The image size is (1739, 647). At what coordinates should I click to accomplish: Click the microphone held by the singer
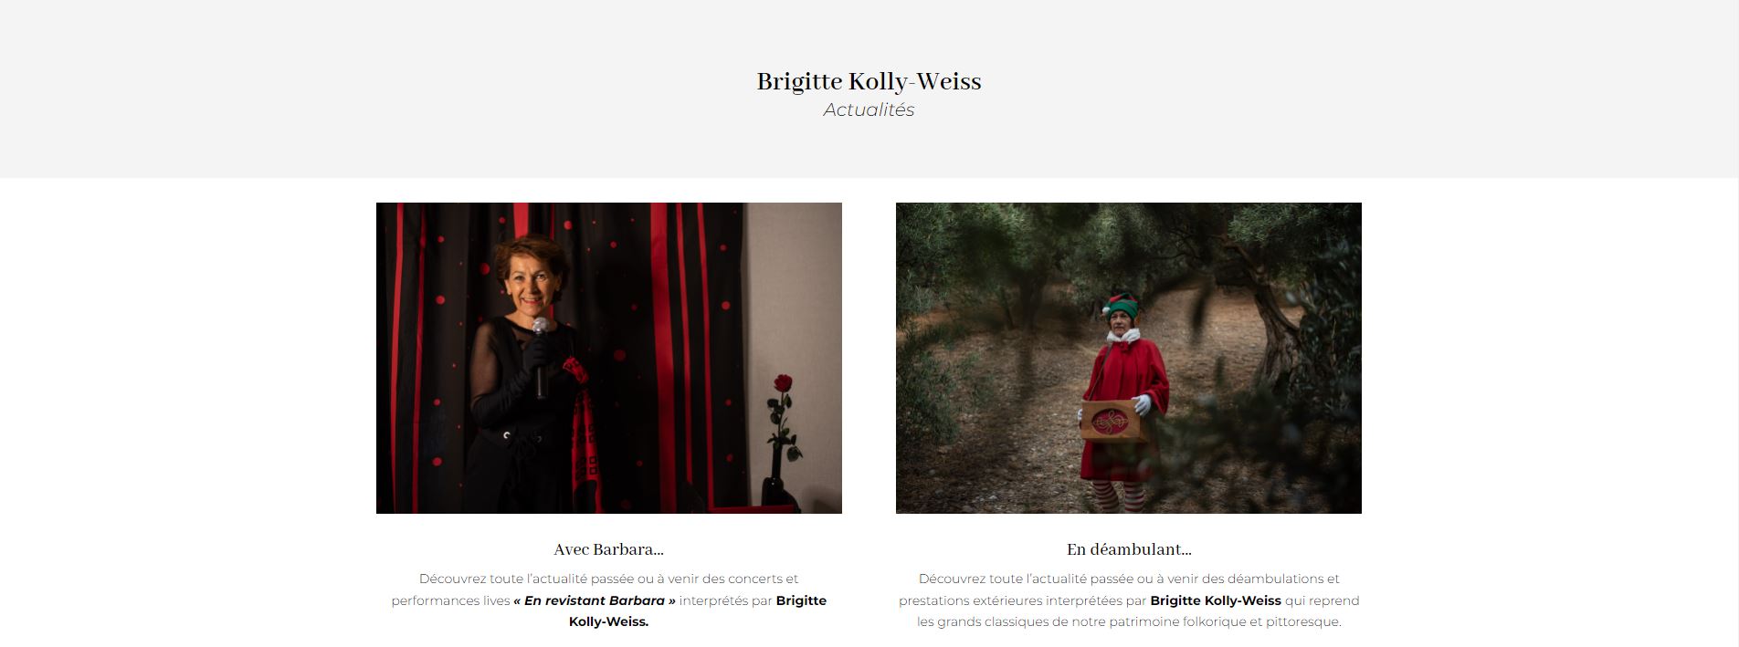(540, 358)
